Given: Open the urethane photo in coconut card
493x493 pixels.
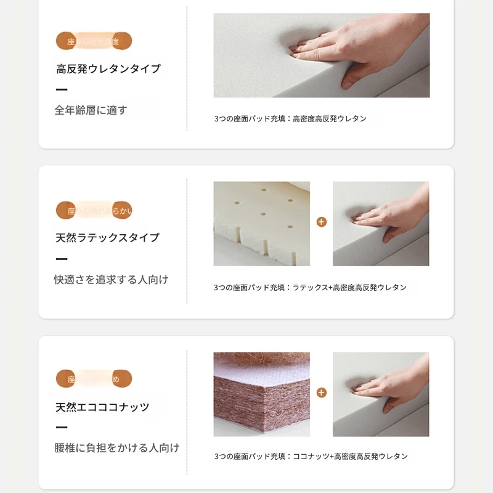Looking at the screenshot, I should click(381, 394).
